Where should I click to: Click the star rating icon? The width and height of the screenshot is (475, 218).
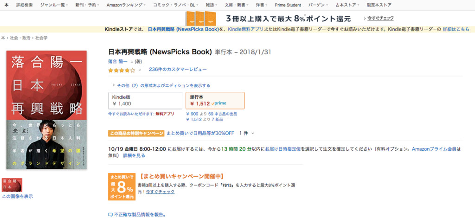122,70
